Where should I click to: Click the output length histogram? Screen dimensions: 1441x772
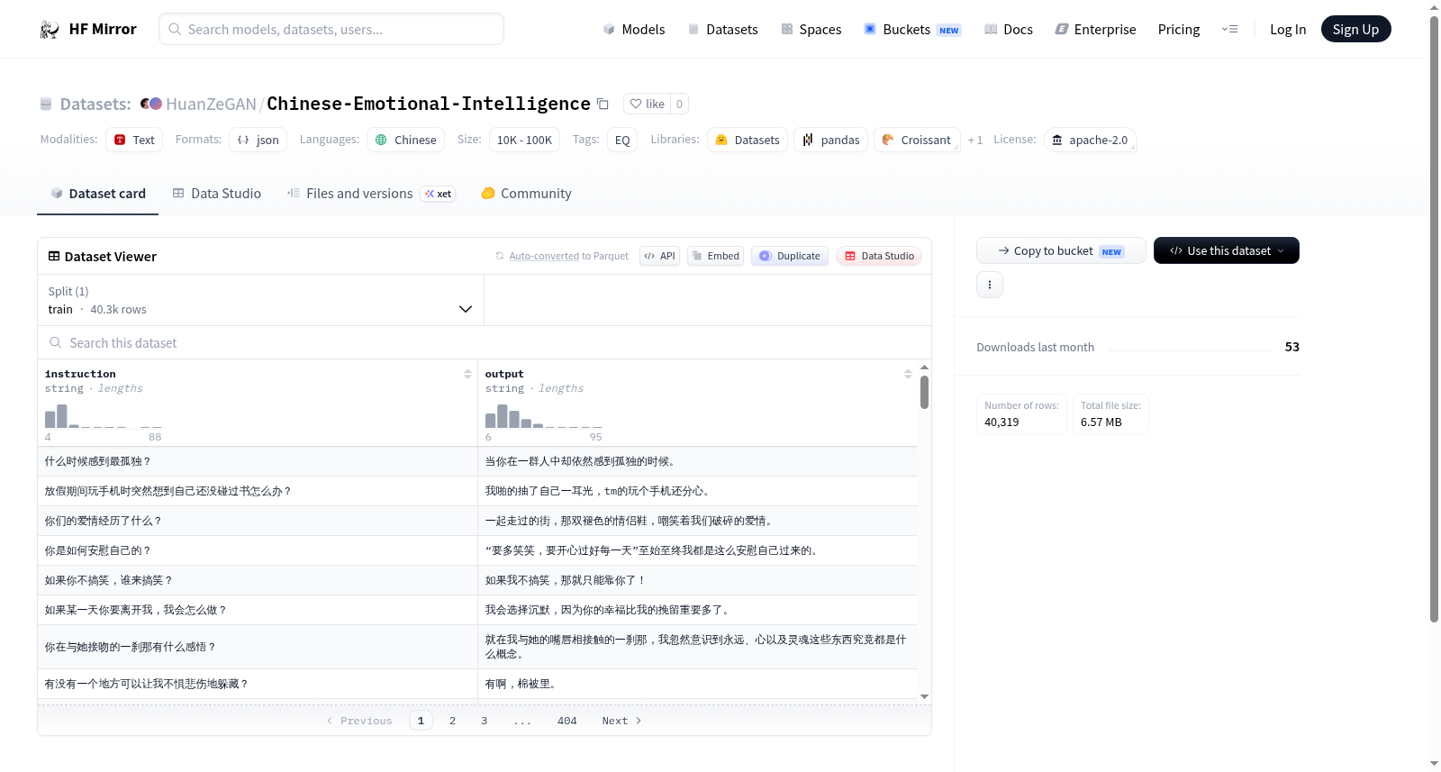click(x=543, y=416)
